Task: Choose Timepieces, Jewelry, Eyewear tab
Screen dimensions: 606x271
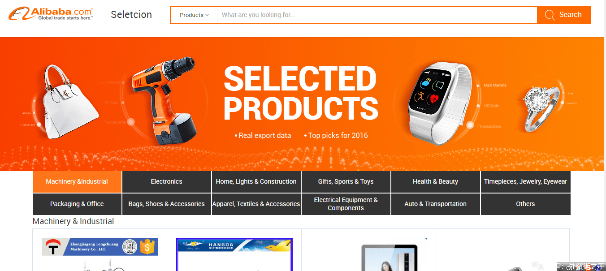Action: tap(525, 182)
